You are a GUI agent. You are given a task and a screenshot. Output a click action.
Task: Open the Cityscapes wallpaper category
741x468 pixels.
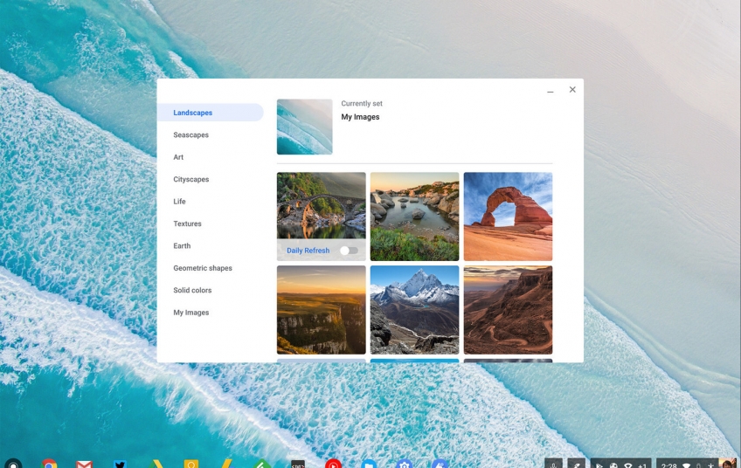(x=190, y=180)
